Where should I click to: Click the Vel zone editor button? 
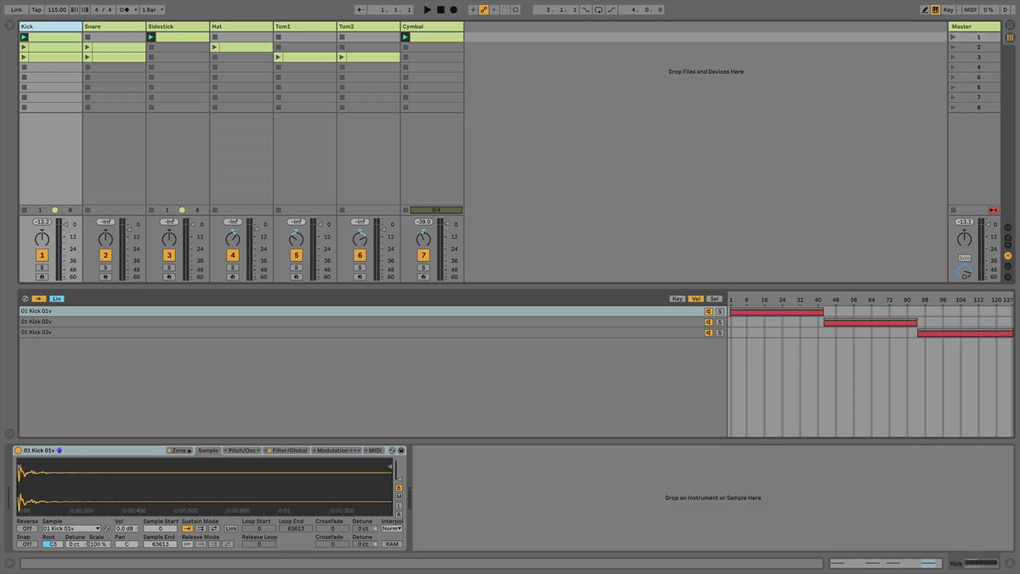[696, 299]
